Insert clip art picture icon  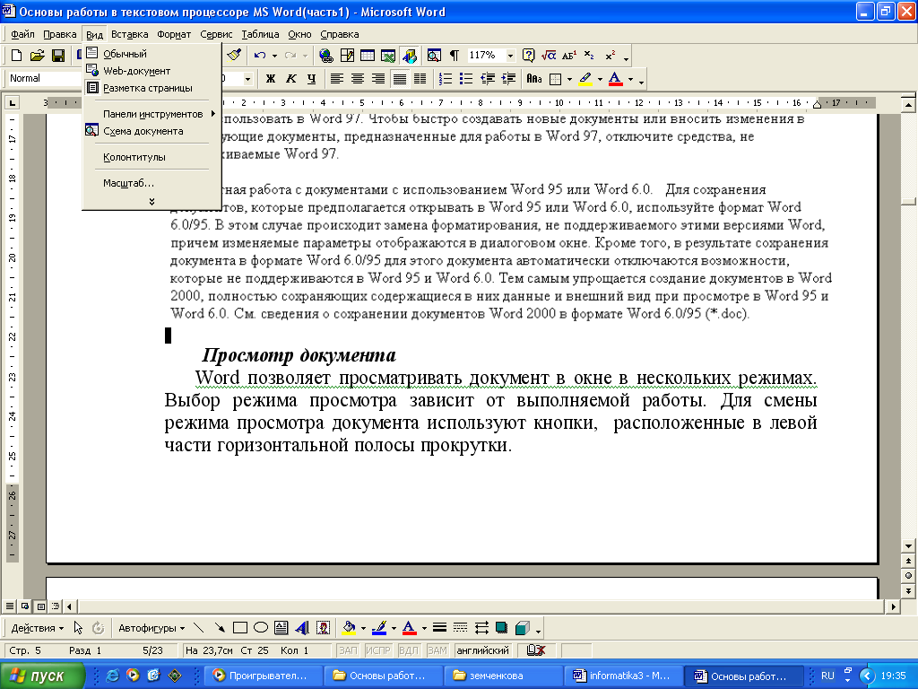click(x=323, y=628)
